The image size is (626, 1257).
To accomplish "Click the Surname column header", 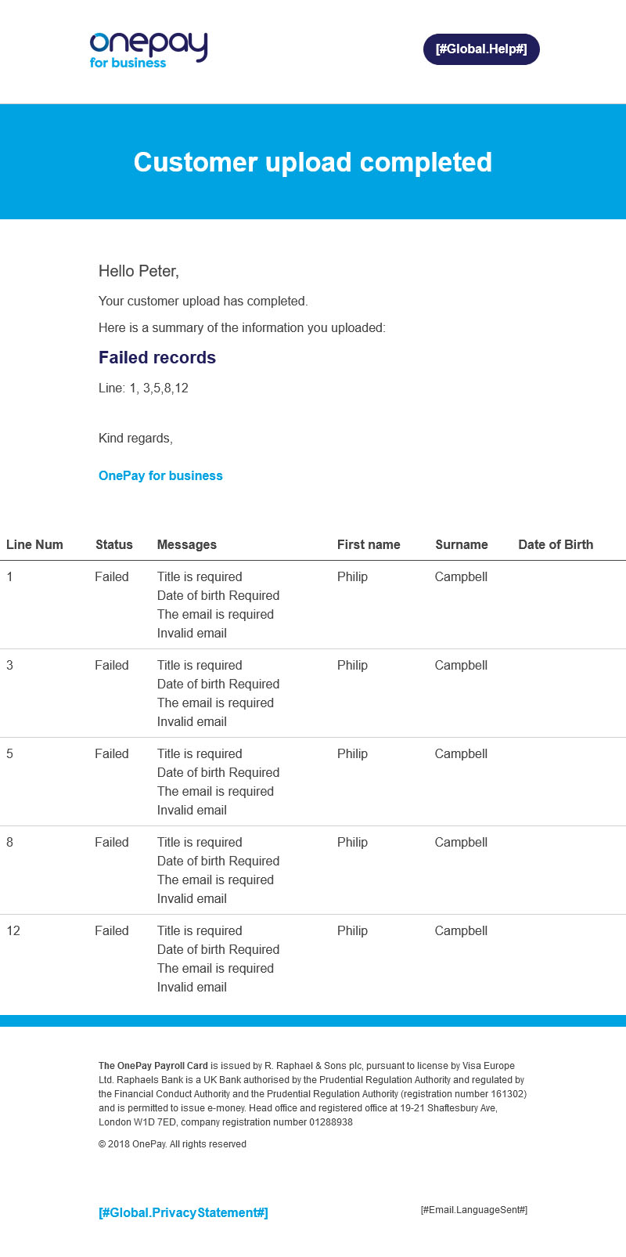I will 462,544.
